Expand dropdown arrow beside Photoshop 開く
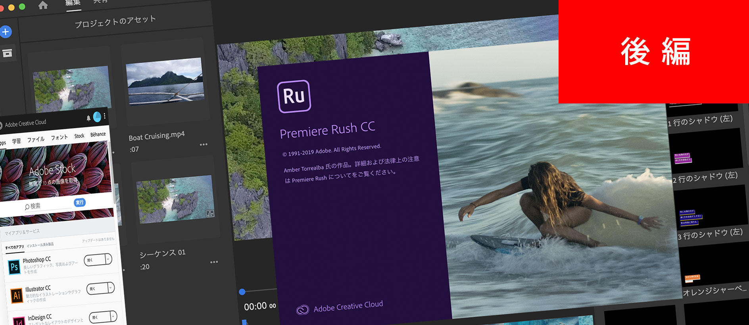 (x=108, y=259)
